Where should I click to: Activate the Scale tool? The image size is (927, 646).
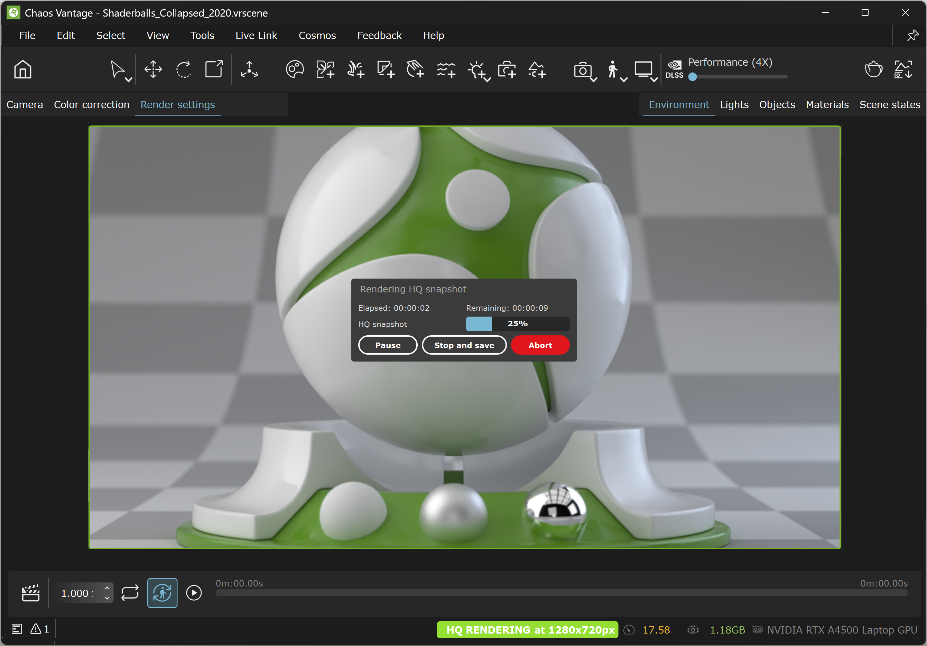(214, 69)
